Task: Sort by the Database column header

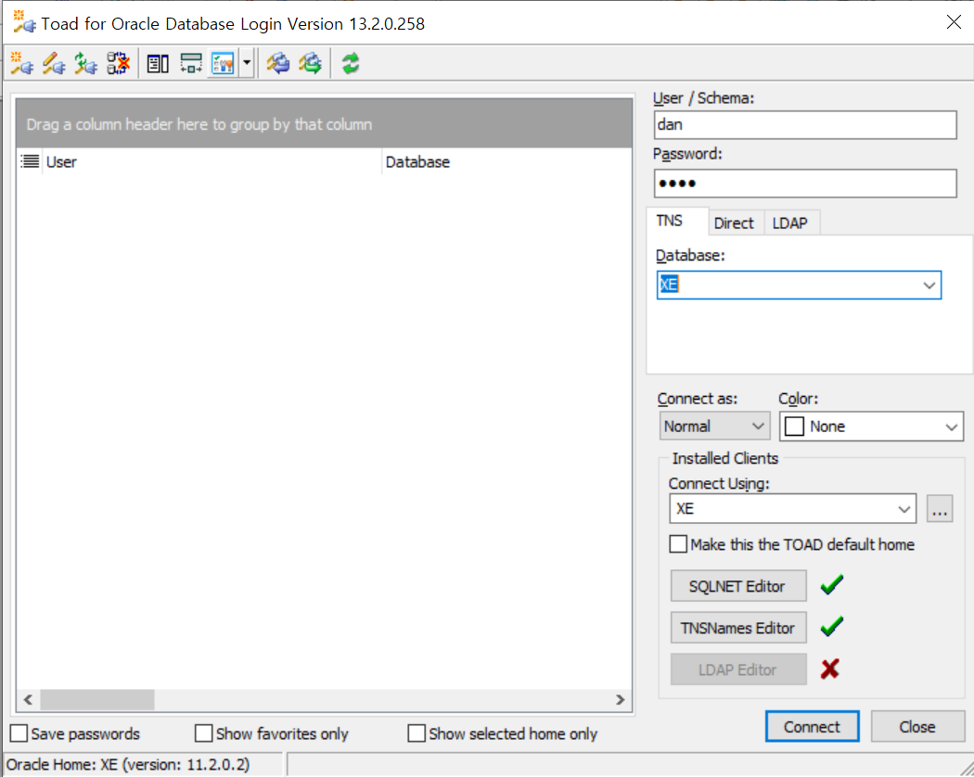Action: (506, 162)
